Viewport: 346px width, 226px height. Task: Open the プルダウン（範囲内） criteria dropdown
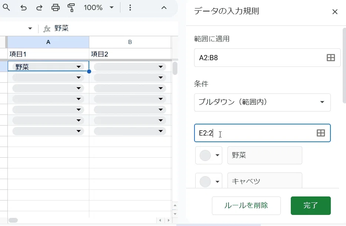(x=262, y=102)
